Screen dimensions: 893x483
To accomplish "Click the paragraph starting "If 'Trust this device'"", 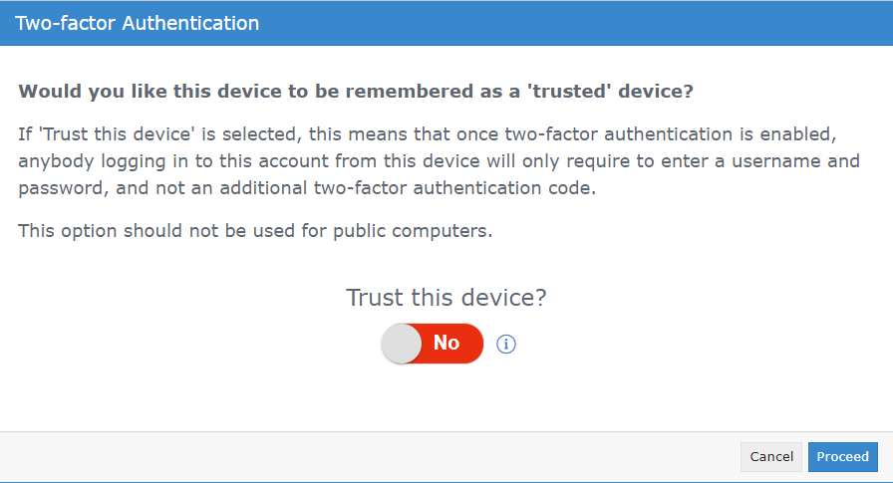I will click(440, 161).
